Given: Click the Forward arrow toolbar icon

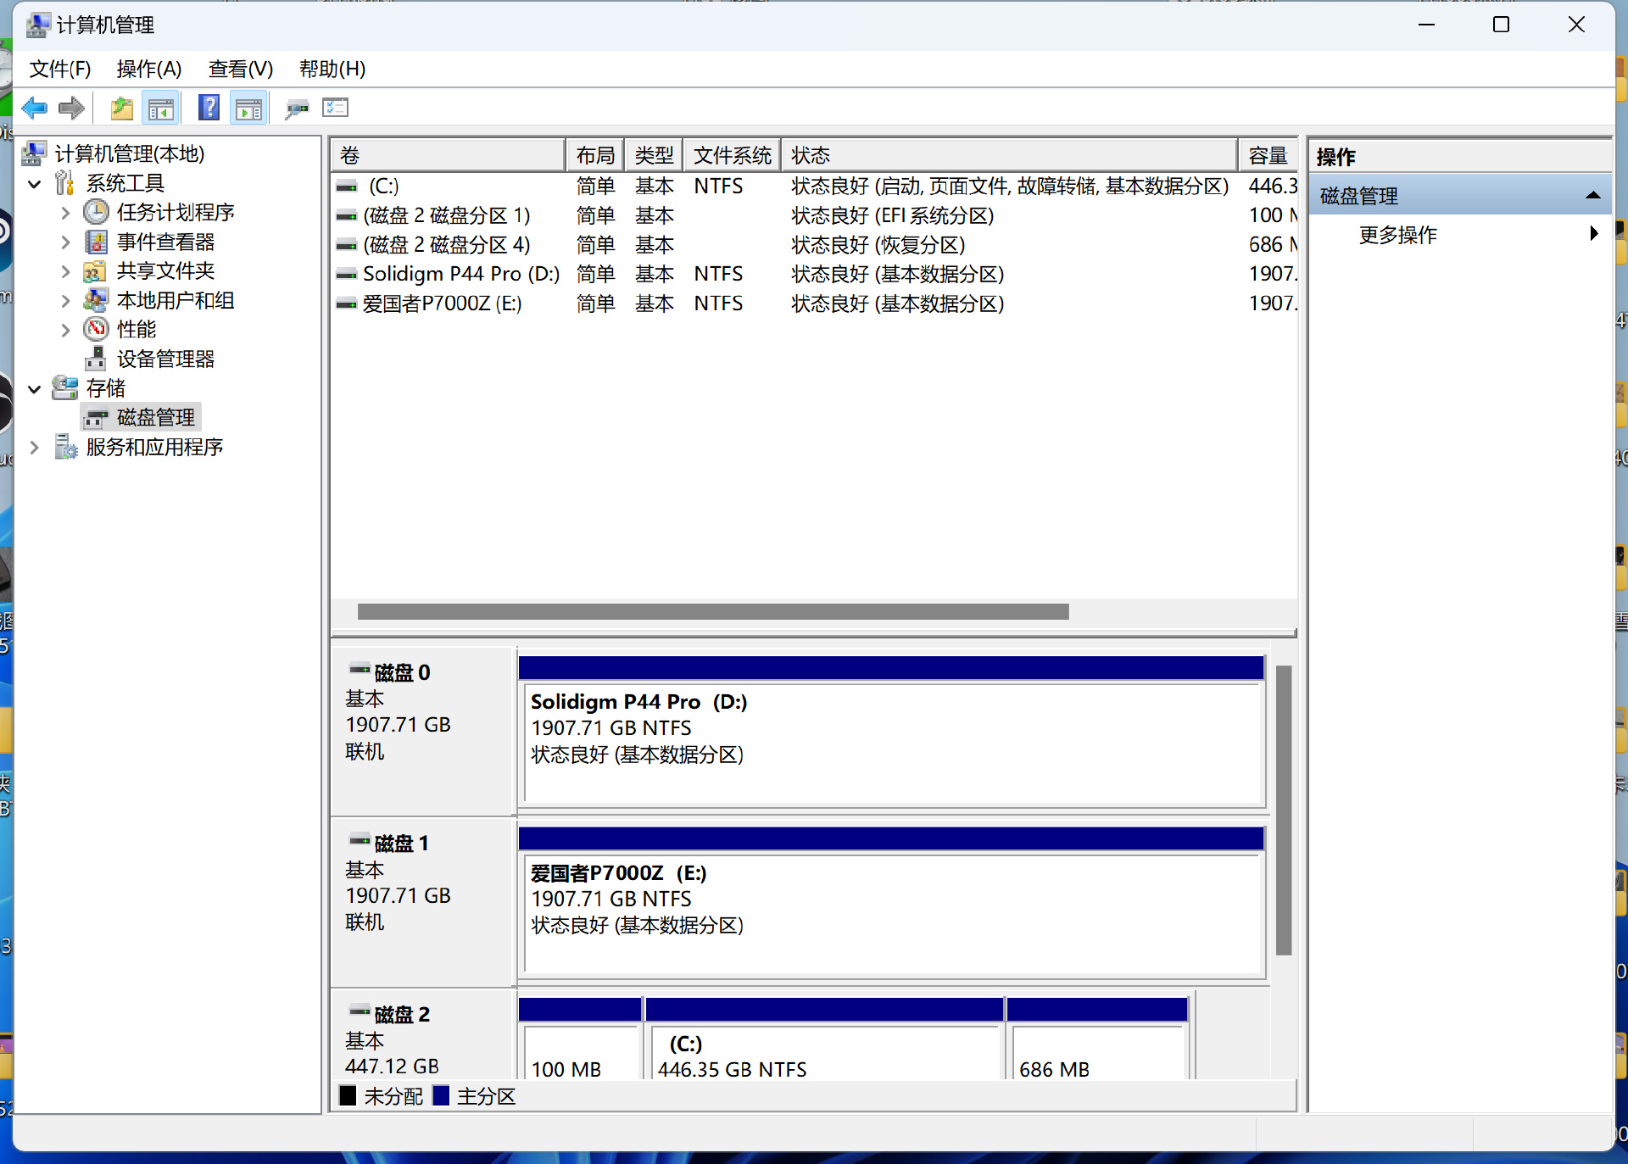Looking at the screenshot, I should coord(71,108).
